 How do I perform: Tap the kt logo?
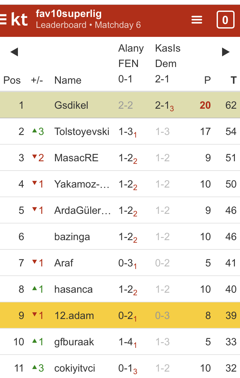(19, 20)
